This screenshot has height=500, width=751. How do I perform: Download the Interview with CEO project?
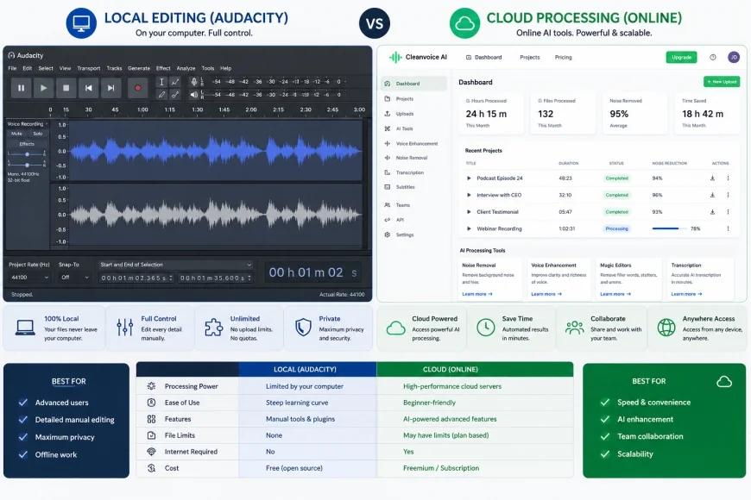coord(712,195)
